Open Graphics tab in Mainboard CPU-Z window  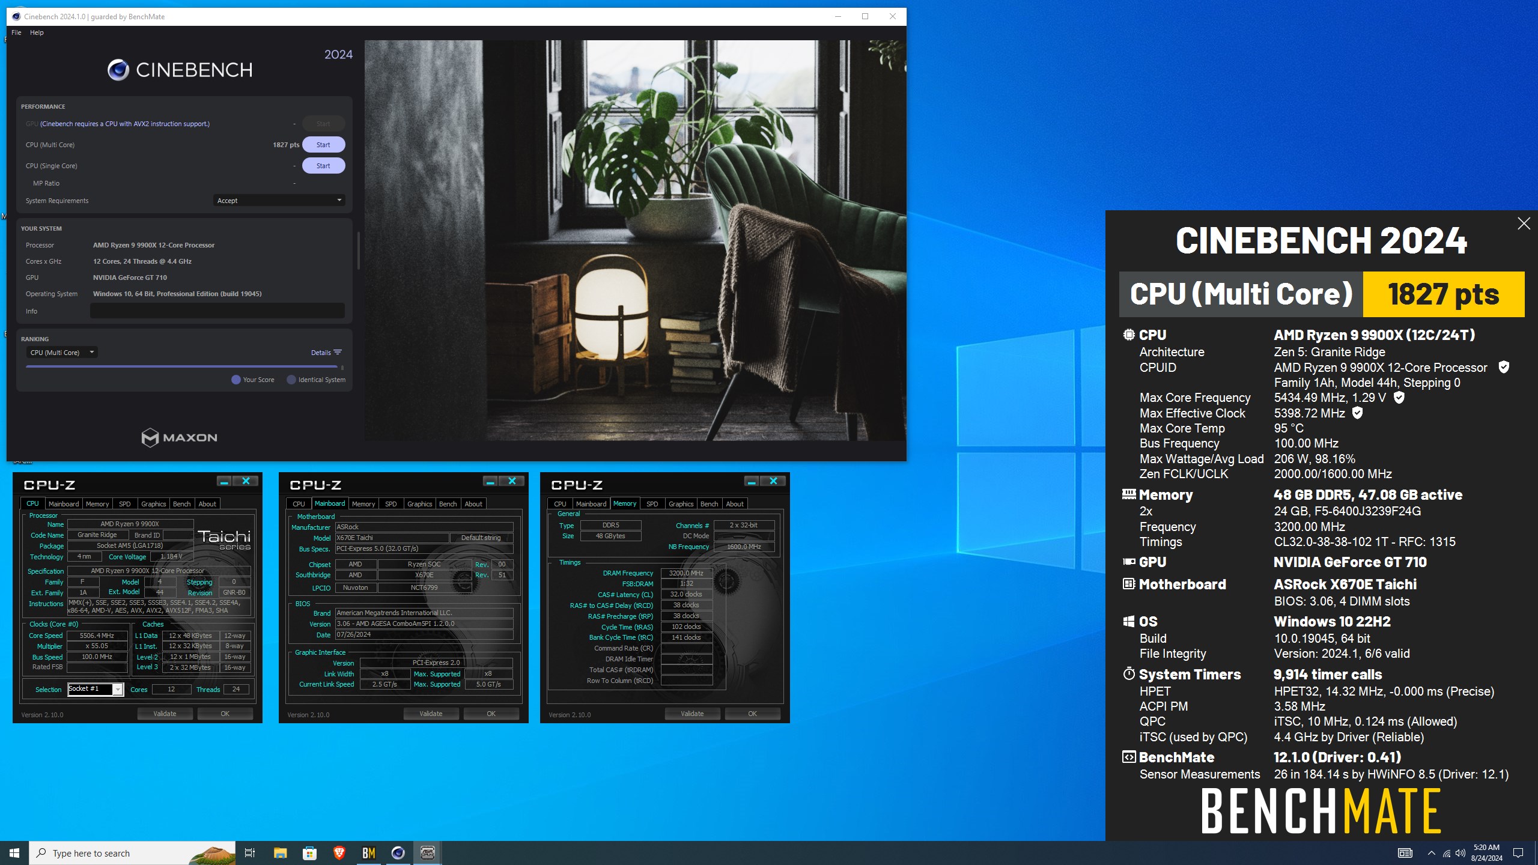click(419, 504)
